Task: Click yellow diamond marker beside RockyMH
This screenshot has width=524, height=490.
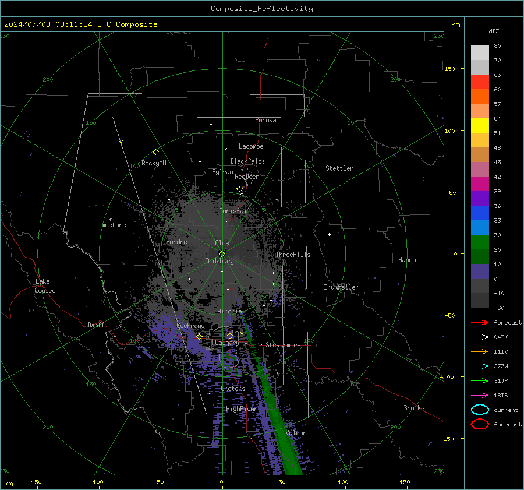Action: (155, 152)
